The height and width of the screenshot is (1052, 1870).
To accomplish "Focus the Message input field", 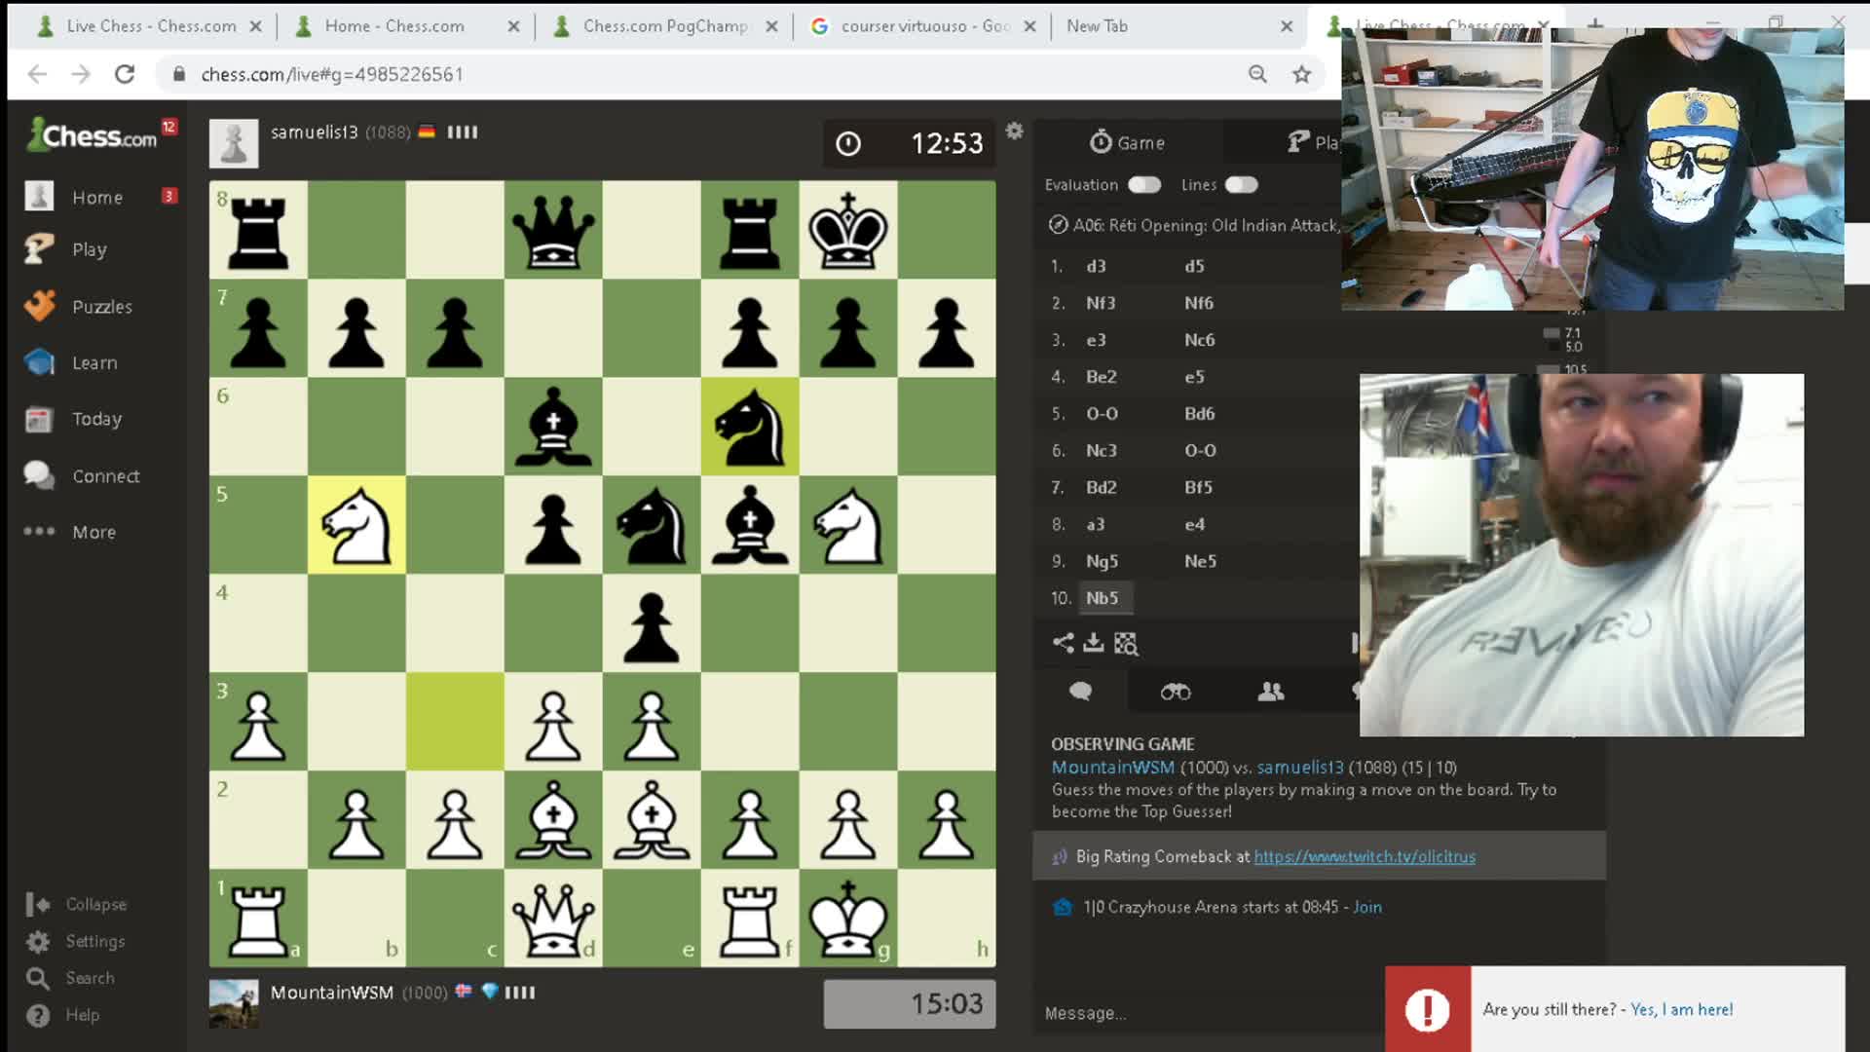I will pos(1208,1013).
